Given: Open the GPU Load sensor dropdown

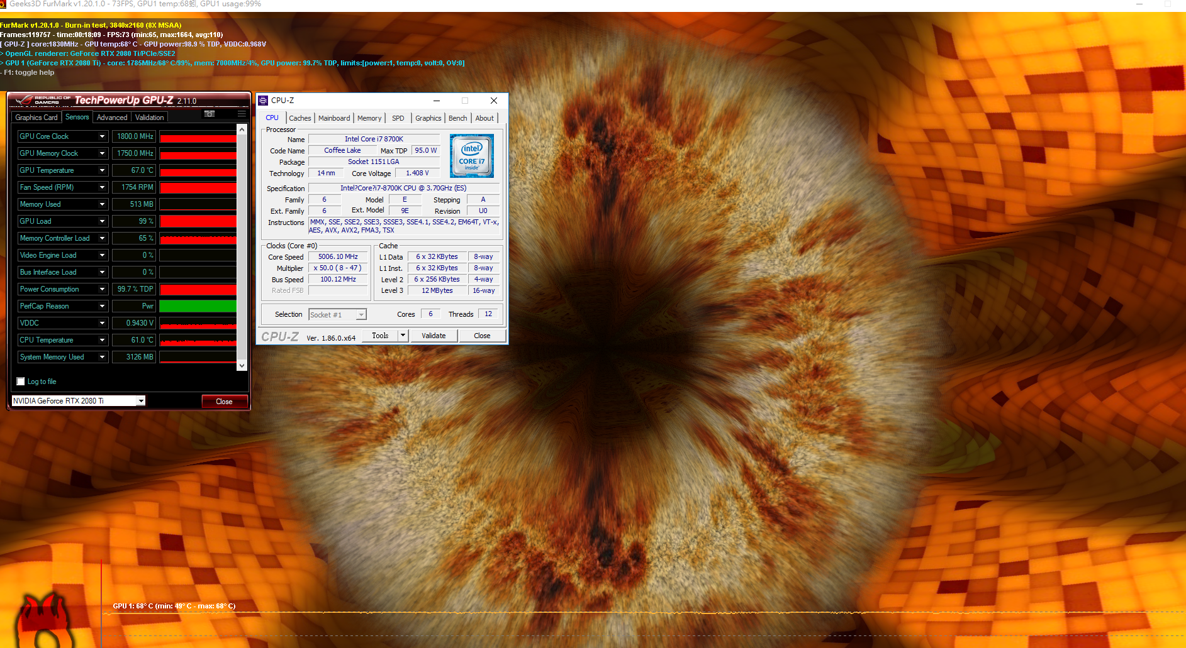Looking at the screenshot, I should [102, 221].
